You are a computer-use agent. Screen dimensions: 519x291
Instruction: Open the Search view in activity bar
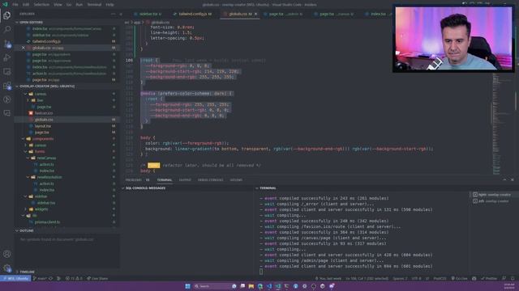7,29
